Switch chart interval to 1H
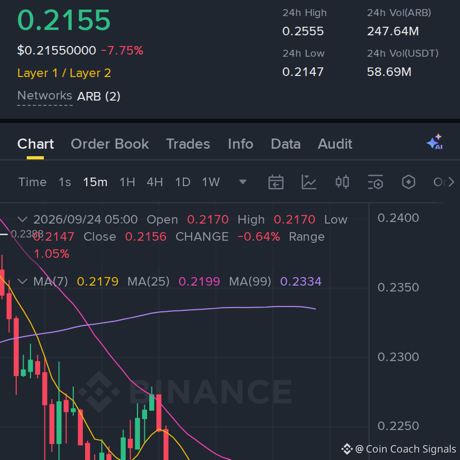This screenshot has width=460, height=460. click(127, 182)
